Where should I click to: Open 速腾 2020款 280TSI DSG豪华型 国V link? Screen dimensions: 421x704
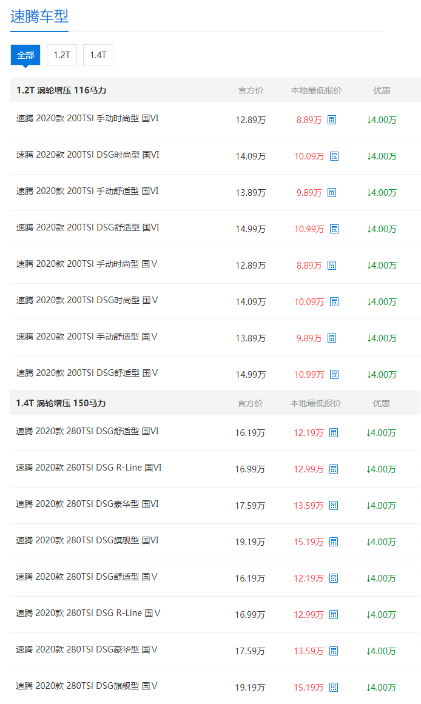(x=87, y=649)
